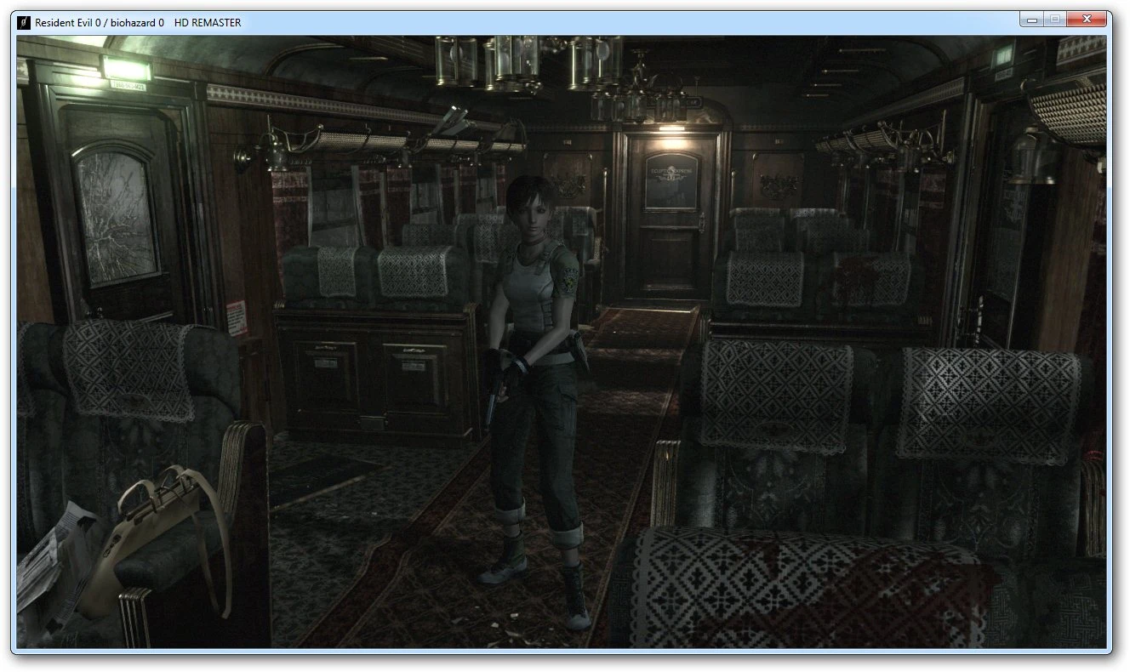Click the luggage rack above the left seats
Screen dimensions: 1130x672
click(357, 140)
